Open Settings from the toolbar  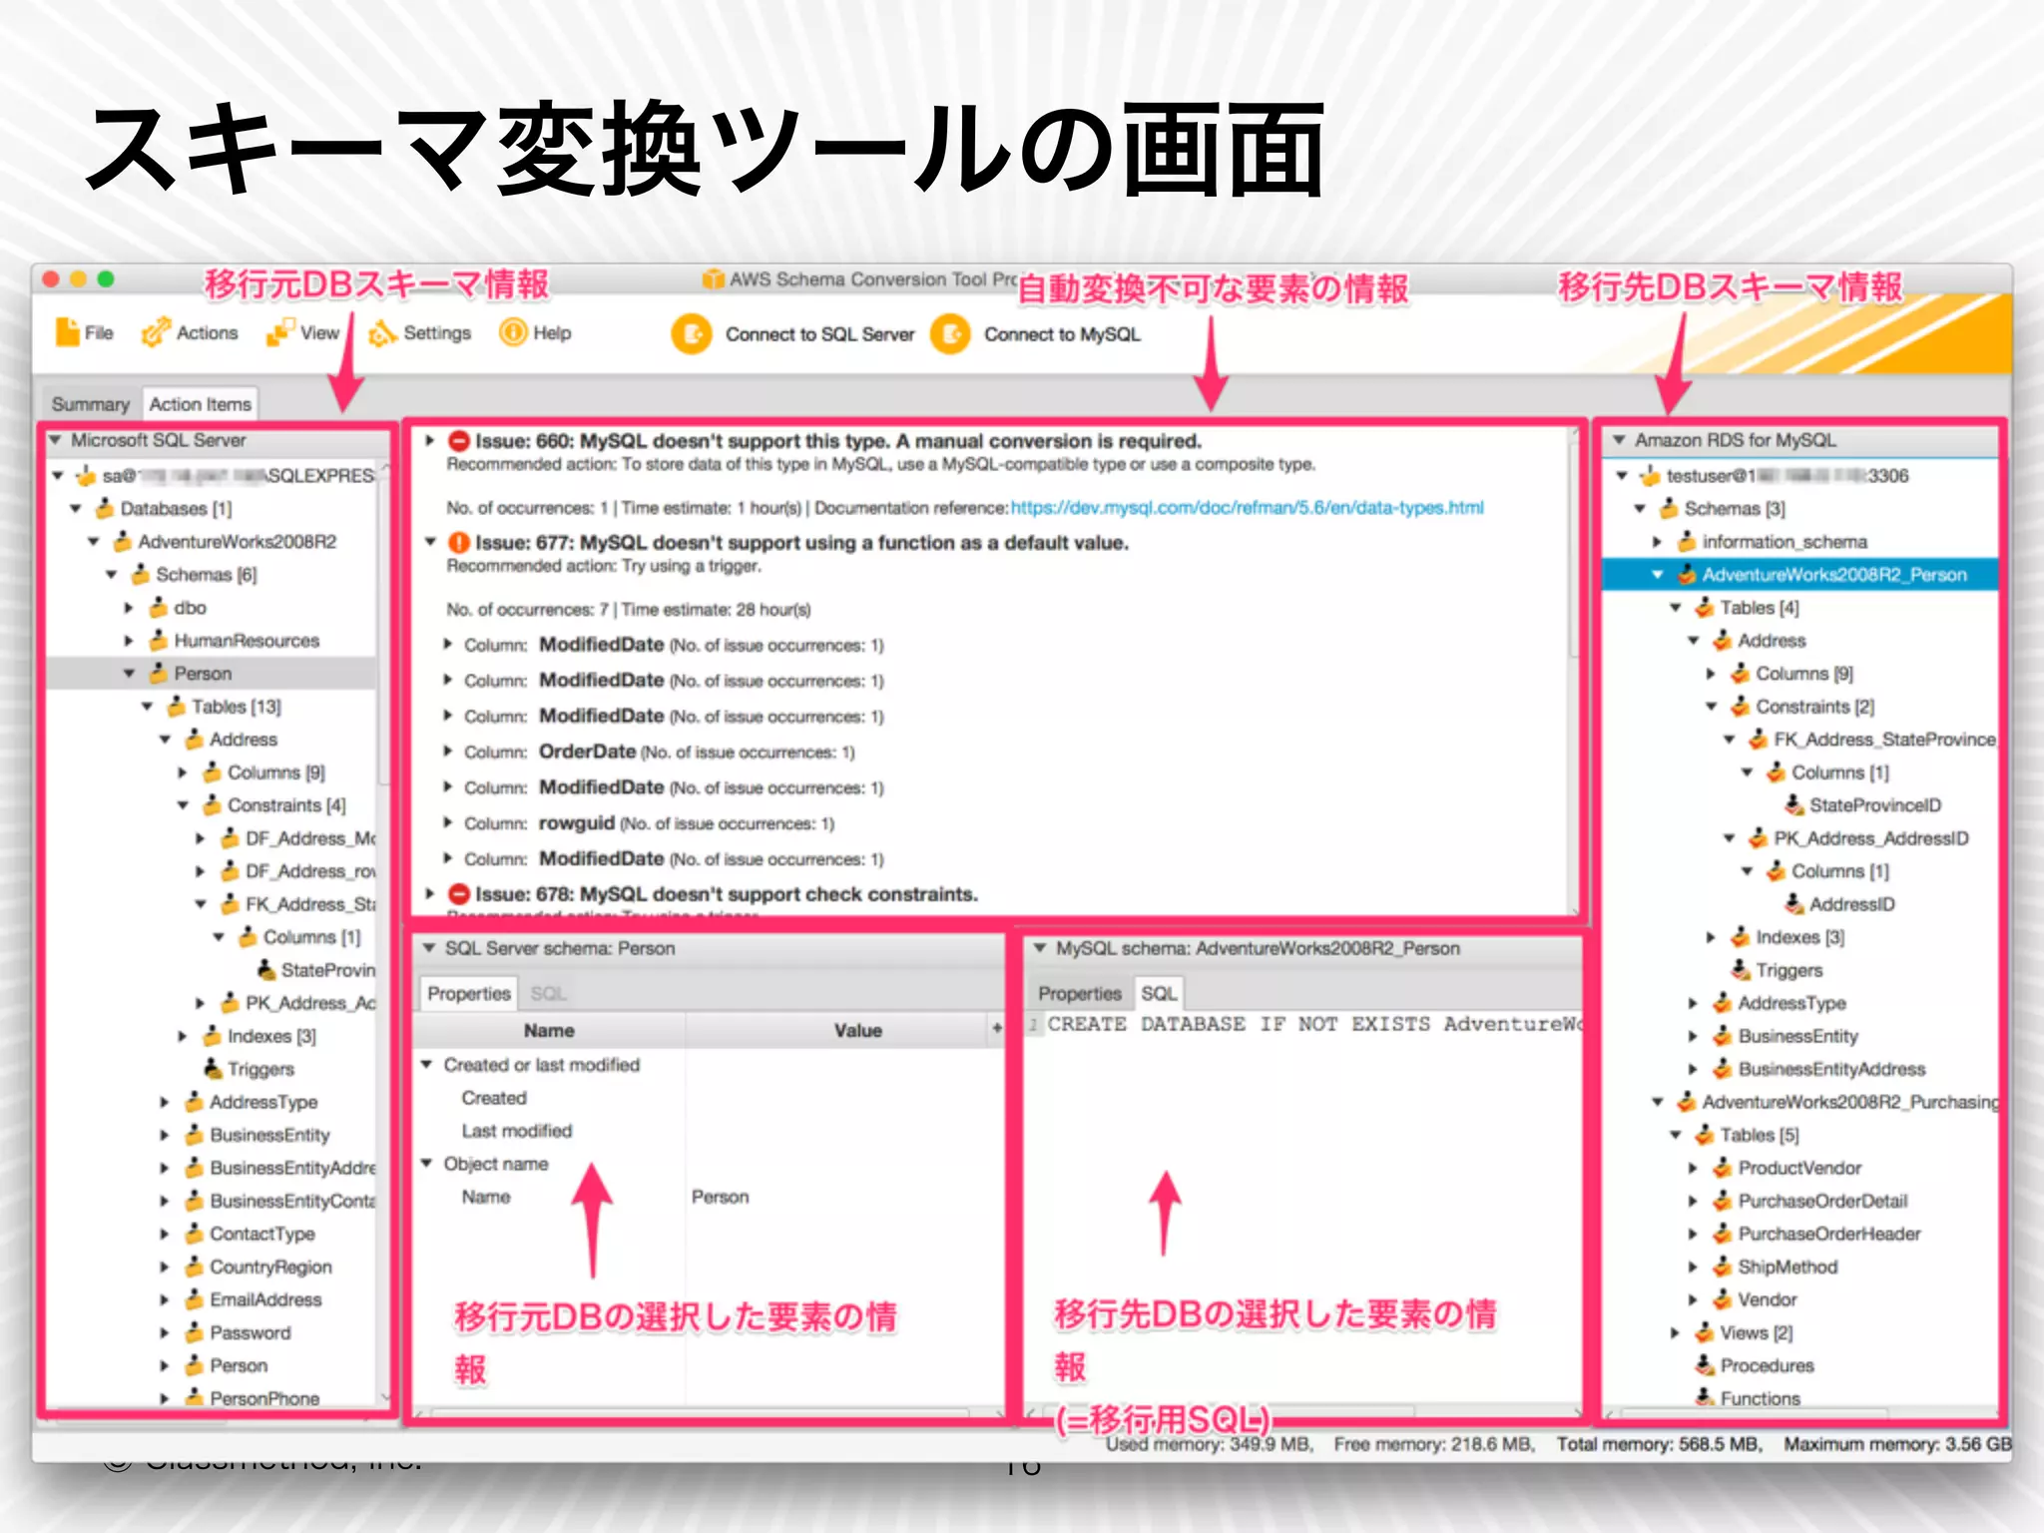tap(420, 332)
